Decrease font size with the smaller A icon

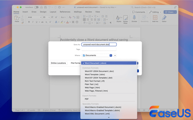pyautogui.click(x=56, y=17)
